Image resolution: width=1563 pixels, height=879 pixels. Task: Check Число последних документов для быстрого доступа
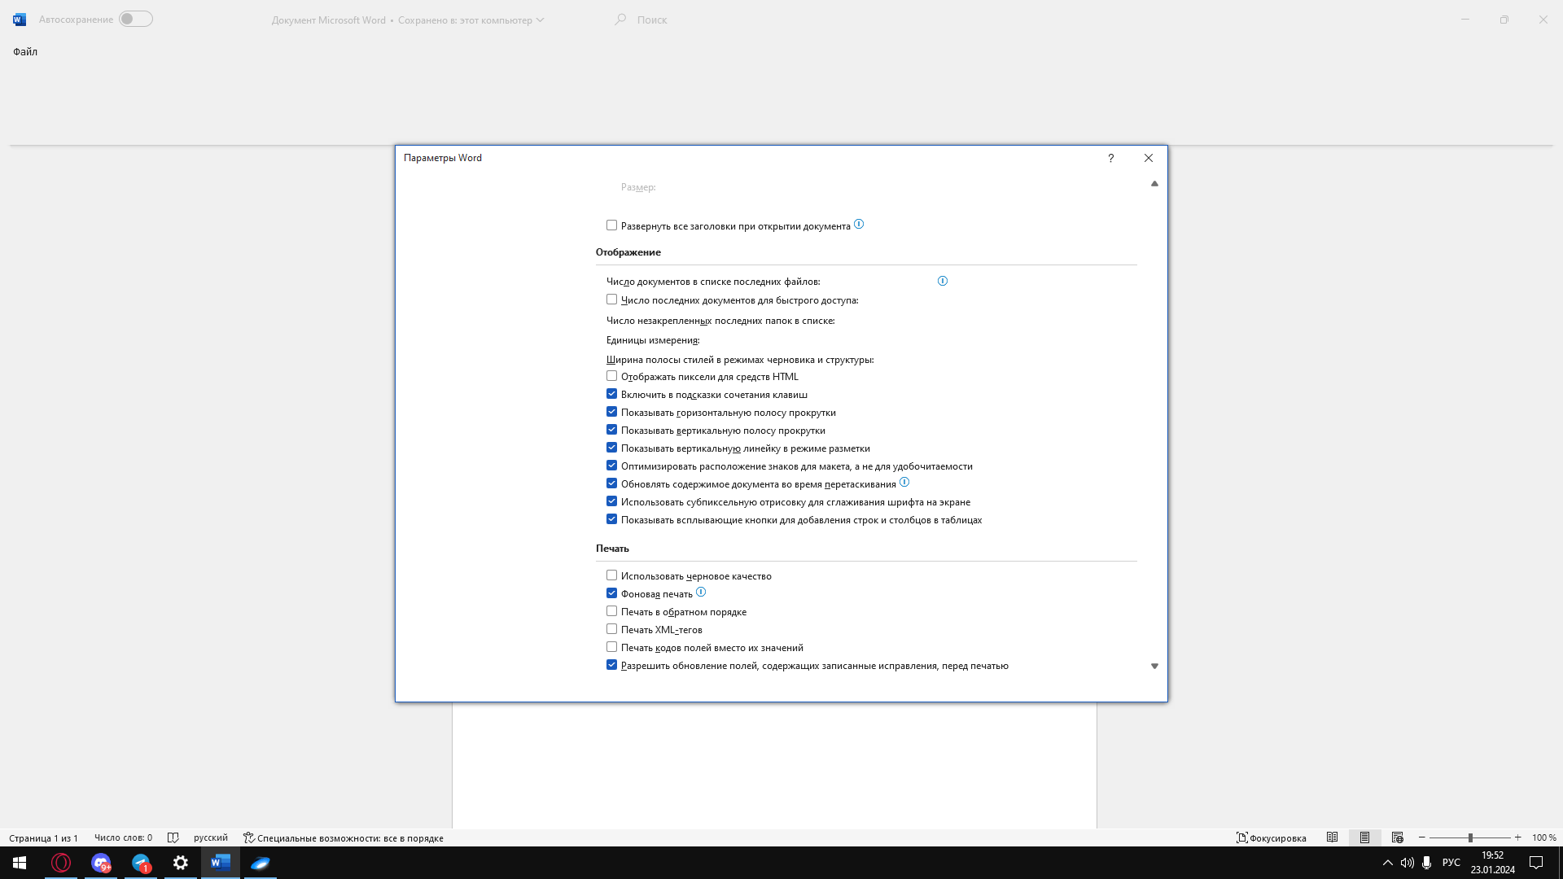[611, 300]
